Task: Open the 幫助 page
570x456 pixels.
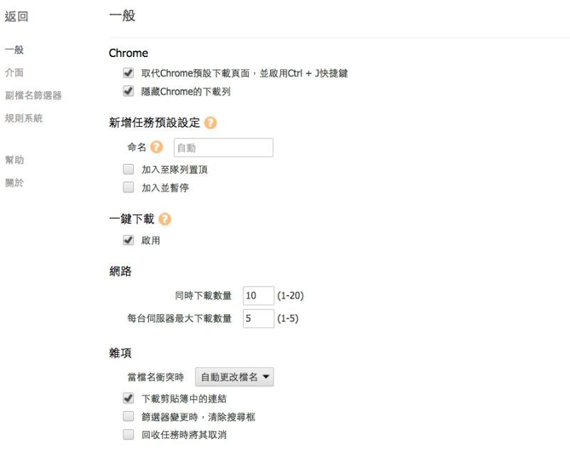Action: point(14,160)
